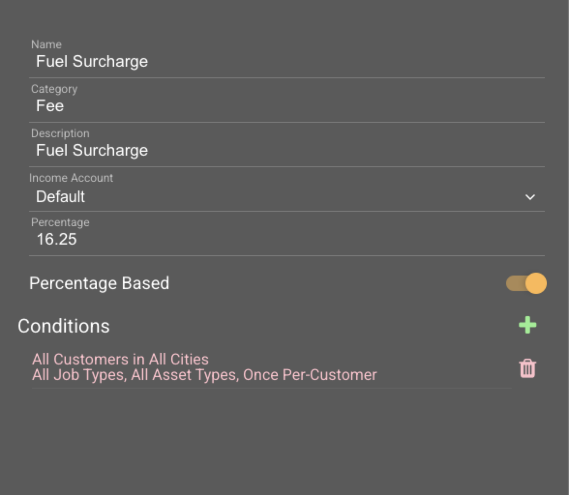The image size is (569, 495).
Task: Expand the Income Account dropdown arrow
Action: 530,197
